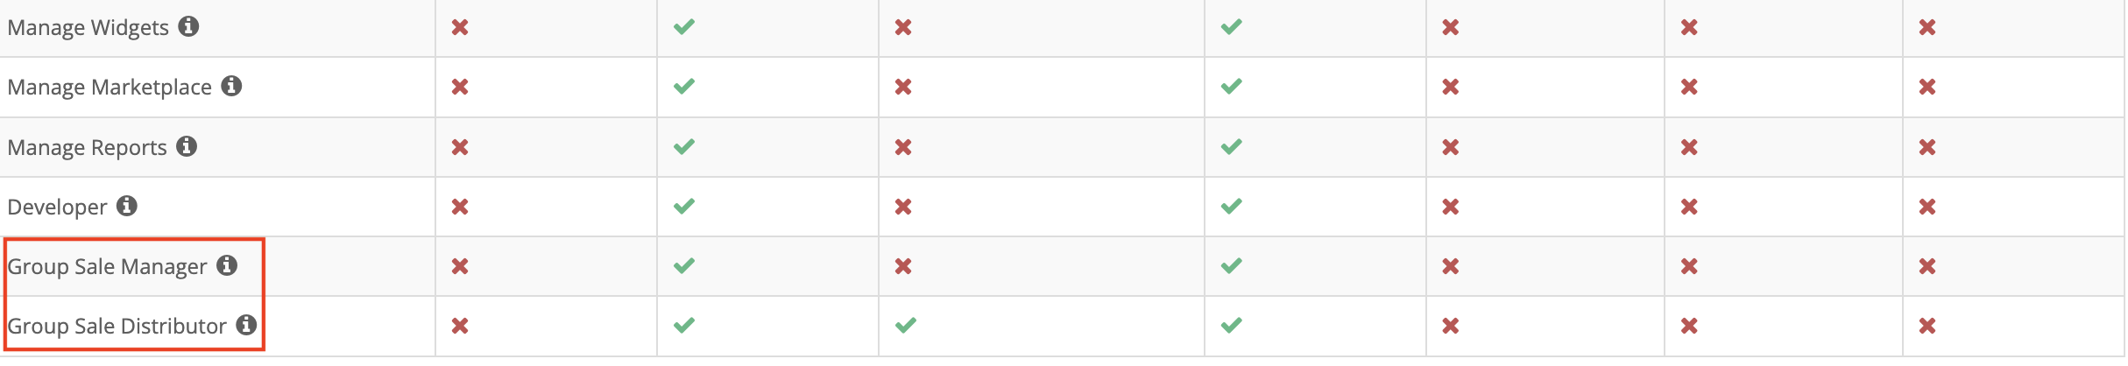The height and width of the screenshot is (366, 2128).
Task: Select the Manage Reports label text
Action: pyautogui.click(x=87, y=147)
